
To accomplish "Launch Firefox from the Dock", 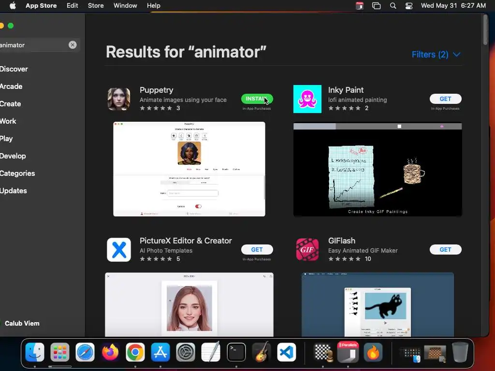I will [110, 352].
